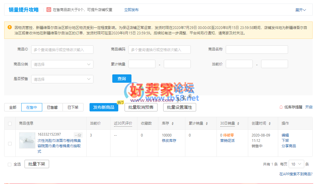The height and width of the screenshot is (184, 324).
Task: Sort by 库存 column arrows
Action: pos(172,123)
